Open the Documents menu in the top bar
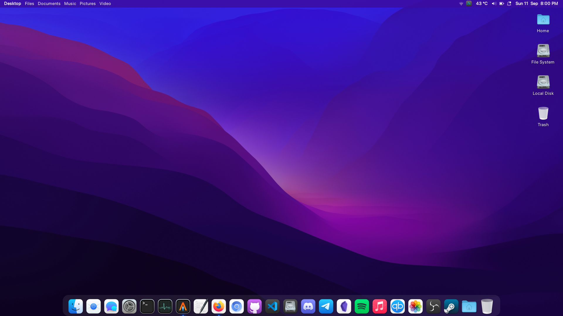563x316 pixels. pyautogui.click(x=49, y=4)
